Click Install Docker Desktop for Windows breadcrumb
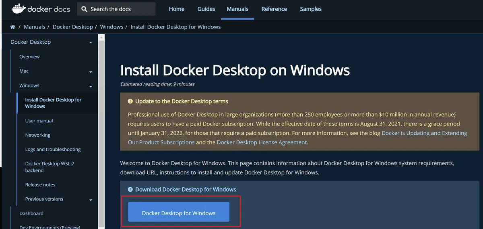The height and width of the screenshot is (229, 483). (176, 27)
